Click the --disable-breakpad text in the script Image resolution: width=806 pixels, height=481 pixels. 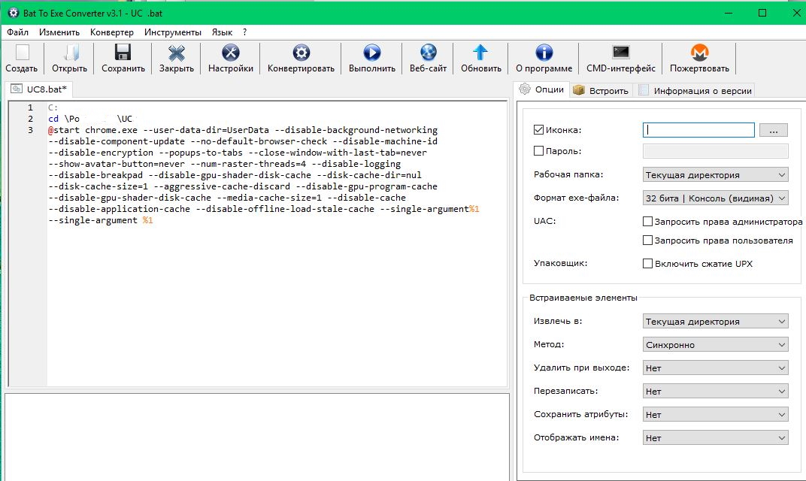click(x=95, y=175)
